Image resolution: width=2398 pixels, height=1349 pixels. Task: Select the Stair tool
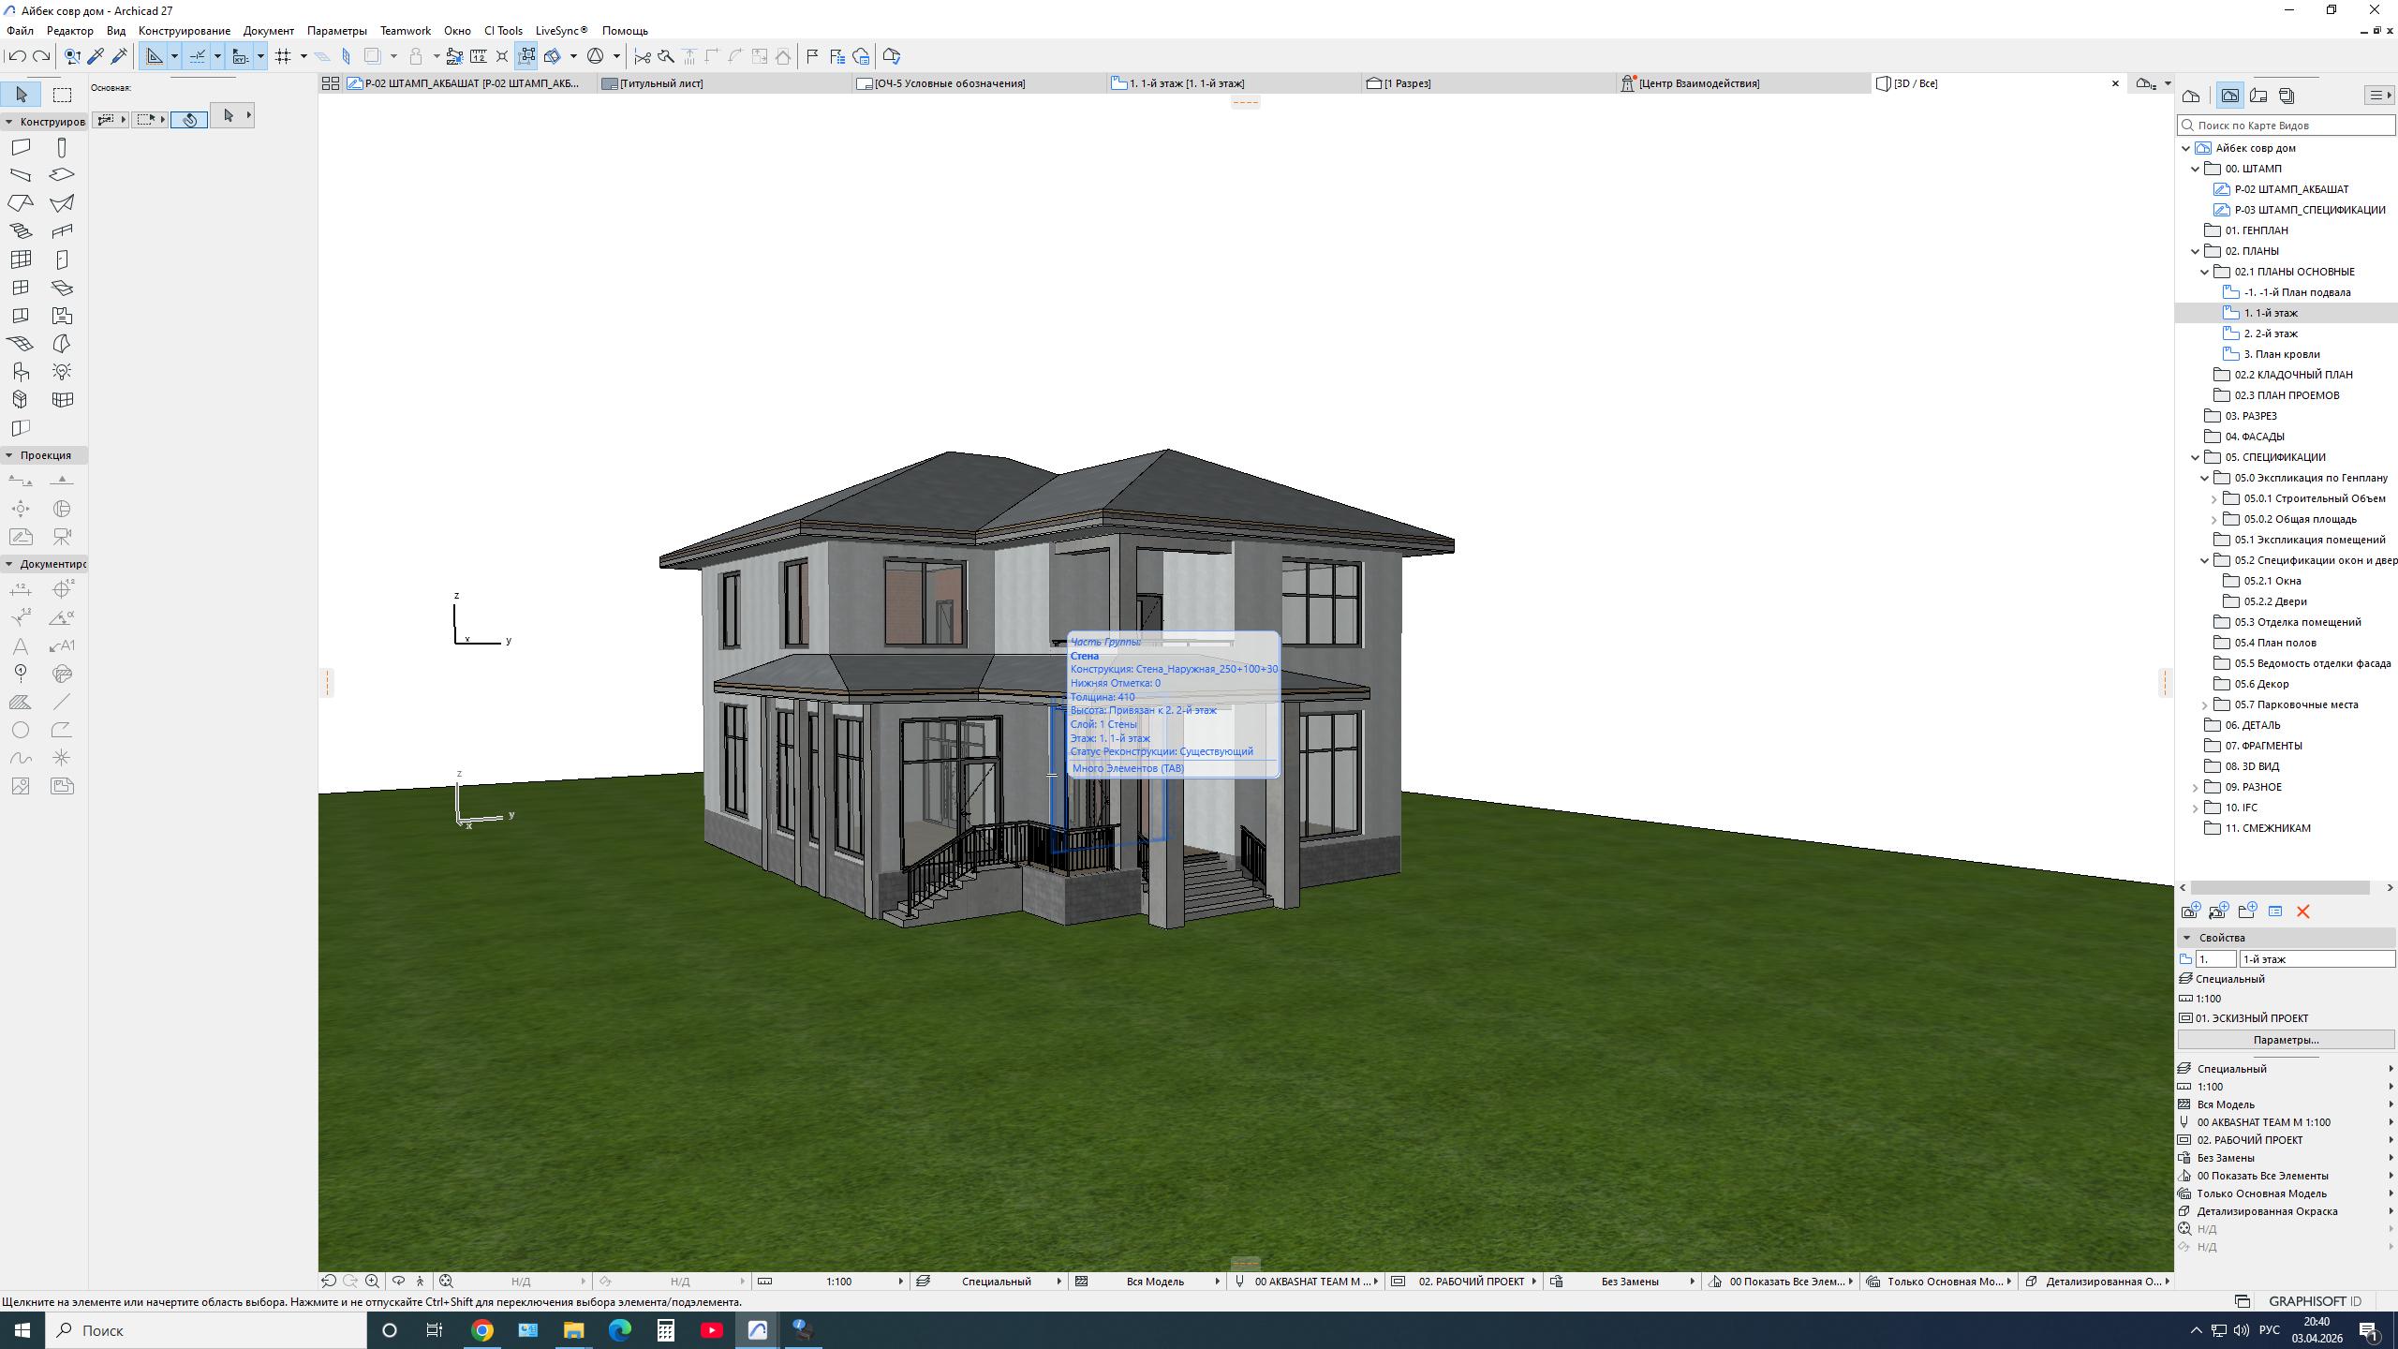pyautogui.click(x=21, y=231)
